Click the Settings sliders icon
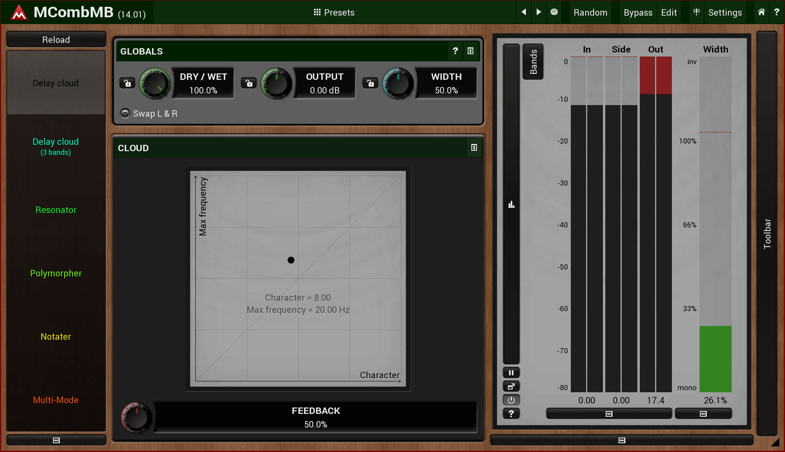 (x=696, y=12)
